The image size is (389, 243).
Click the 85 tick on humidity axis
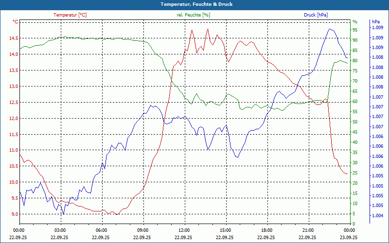tap(355, 51)
